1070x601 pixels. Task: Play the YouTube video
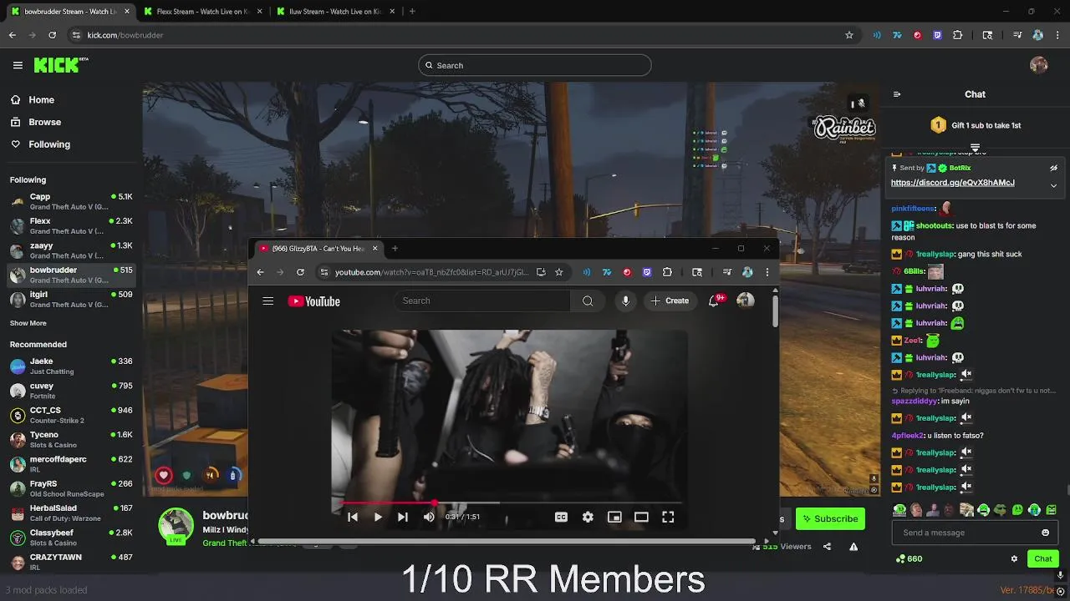click(x=378, y=517)
